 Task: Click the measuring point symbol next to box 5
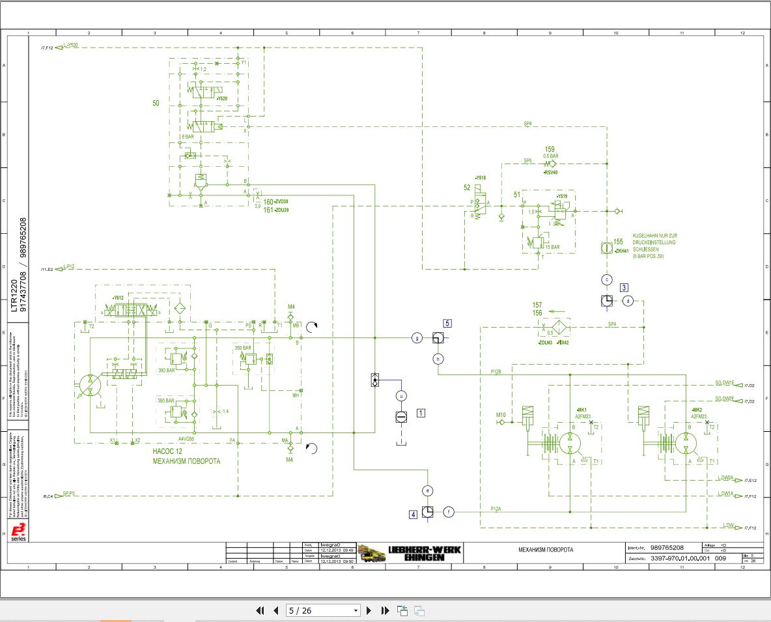[x=438, y=337]
